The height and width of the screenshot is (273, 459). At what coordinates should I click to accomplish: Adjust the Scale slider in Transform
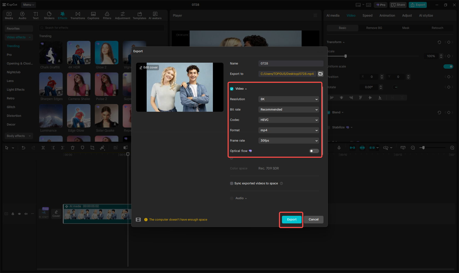tap(345, 56)
